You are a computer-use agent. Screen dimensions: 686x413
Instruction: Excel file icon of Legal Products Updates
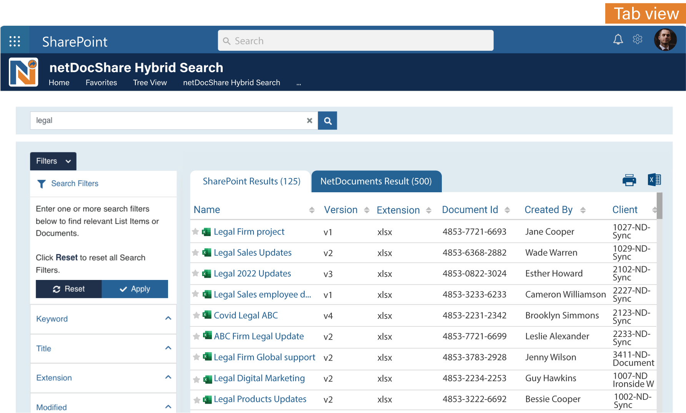coord(208,400)
